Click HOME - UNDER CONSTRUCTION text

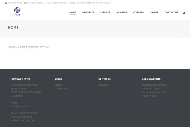point(28,47)
